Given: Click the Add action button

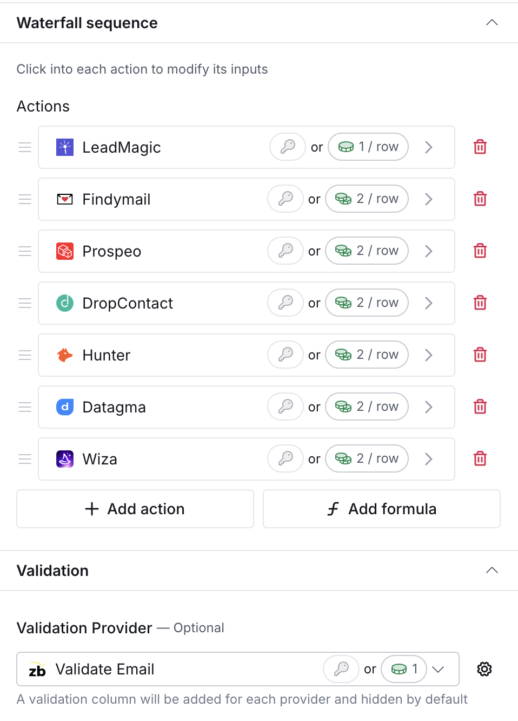Looking at the screenshot, I should (135, 509).
